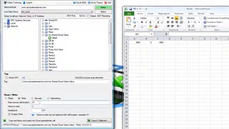Click the green Select button for NetworkNode

click(x=103, y=7)
